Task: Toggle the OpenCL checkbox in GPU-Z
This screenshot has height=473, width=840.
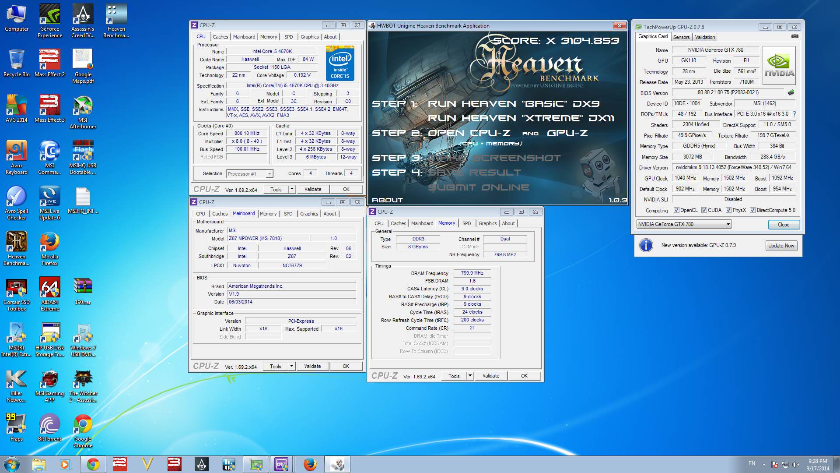Action: [x=676, y=210]
